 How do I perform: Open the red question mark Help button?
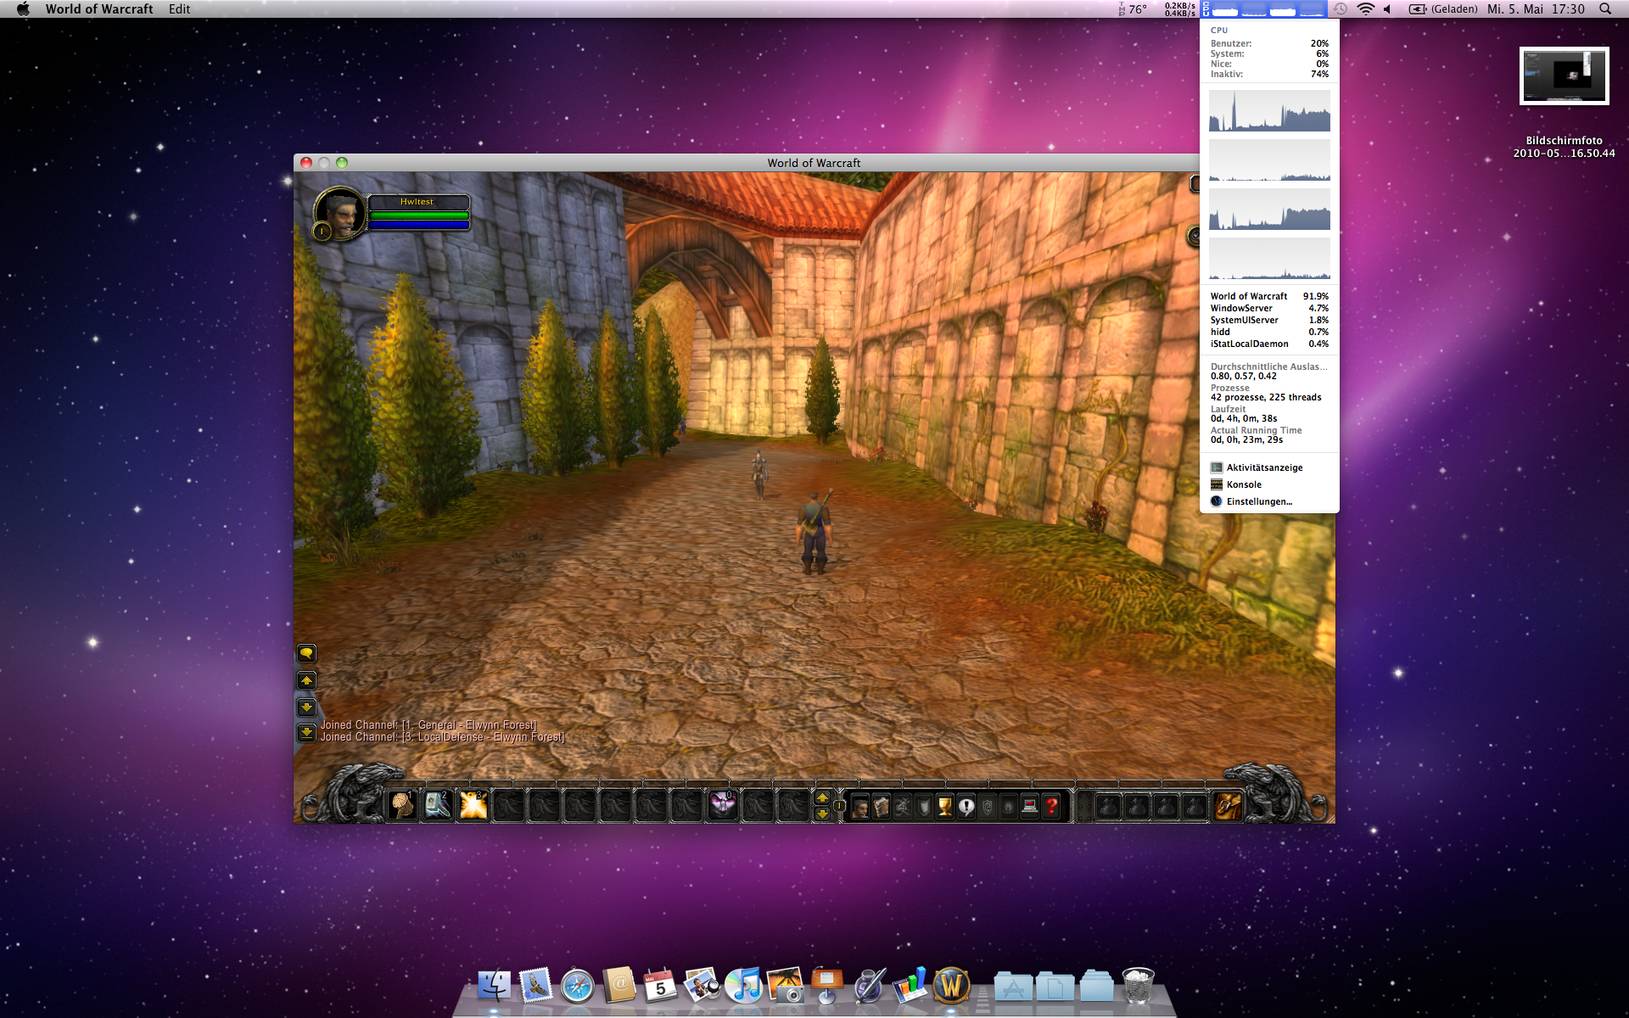click(1051, 806)
